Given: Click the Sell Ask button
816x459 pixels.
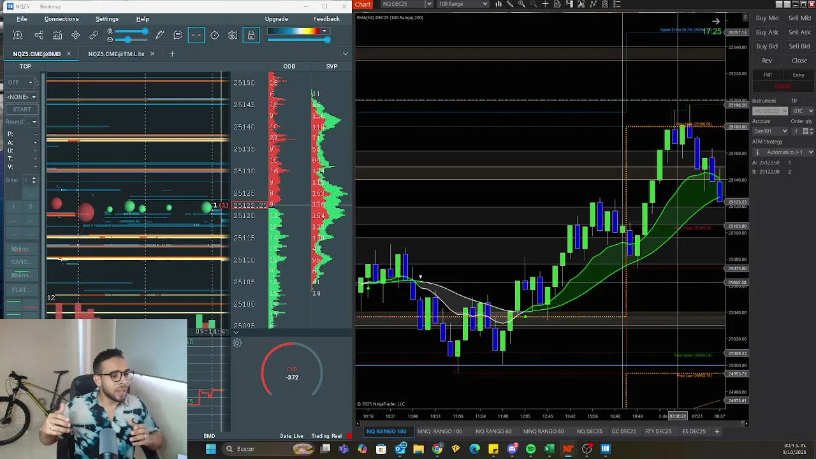Looking at the screenshot, I should (x=799, y=33).
